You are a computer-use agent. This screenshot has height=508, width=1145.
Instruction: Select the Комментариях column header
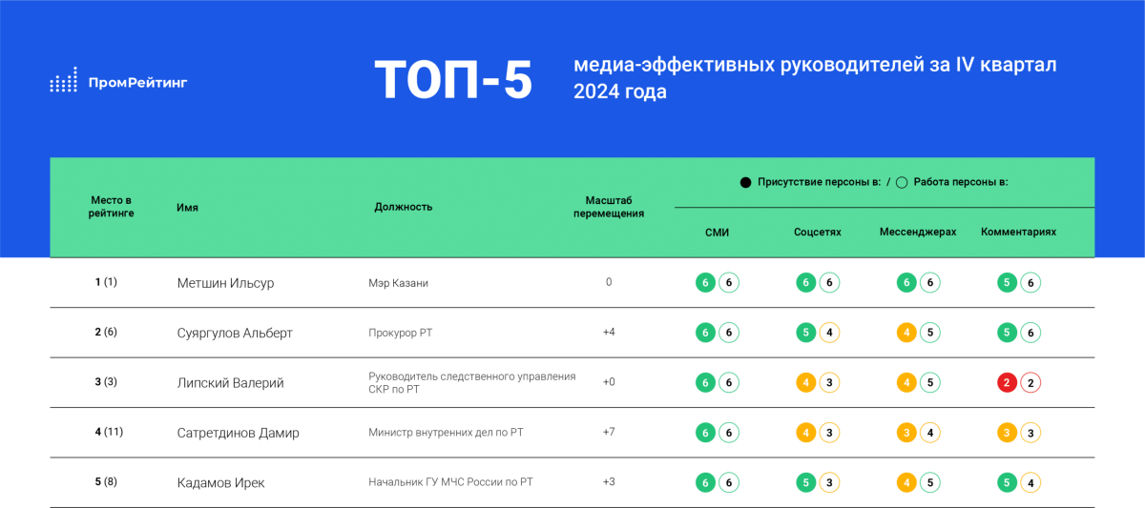coord(1018,232)
